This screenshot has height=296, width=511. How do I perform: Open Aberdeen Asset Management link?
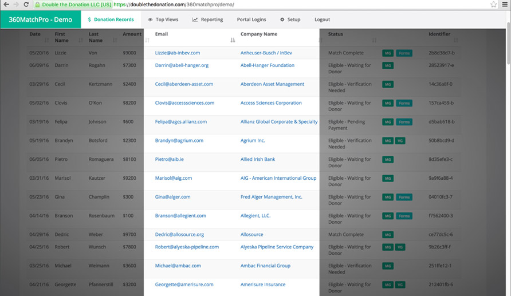tap(272, 84)
